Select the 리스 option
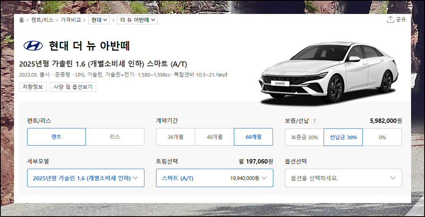The height and width of the screenshot is (217, 425). click(115, 137)
